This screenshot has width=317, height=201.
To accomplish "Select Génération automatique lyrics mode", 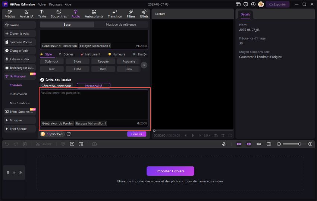I will 56,86.
